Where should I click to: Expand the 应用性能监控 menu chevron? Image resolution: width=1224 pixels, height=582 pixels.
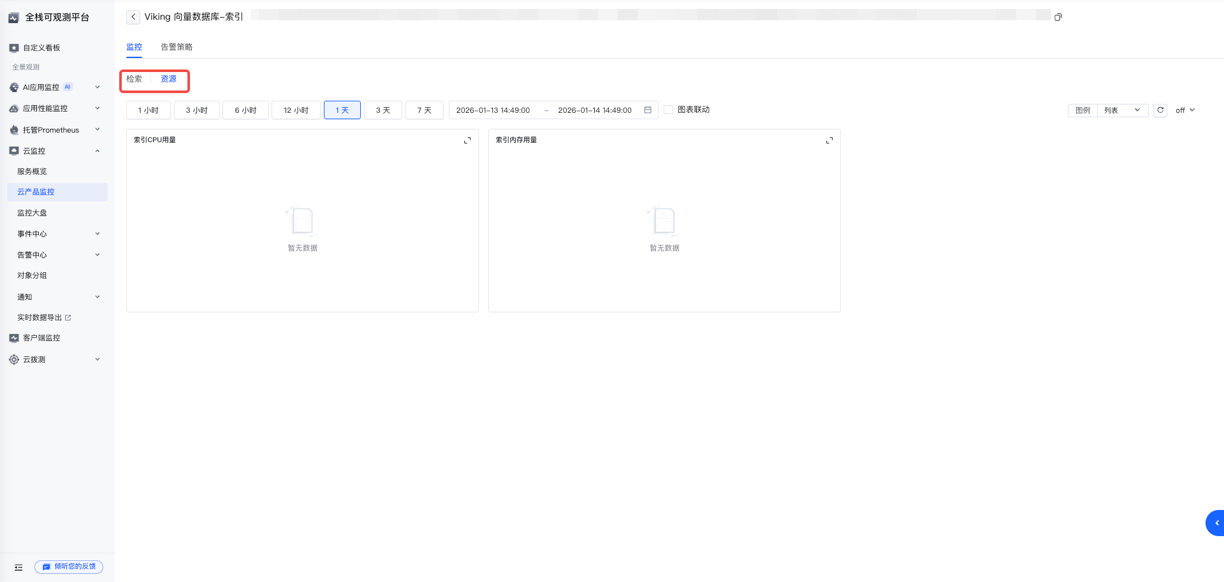tap(98, 108)
